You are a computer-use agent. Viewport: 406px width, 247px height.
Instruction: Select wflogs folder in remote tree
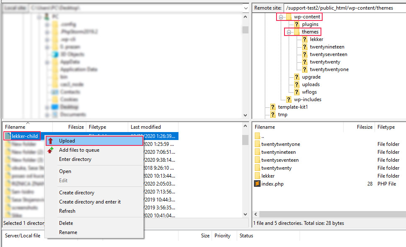point(309,92)
